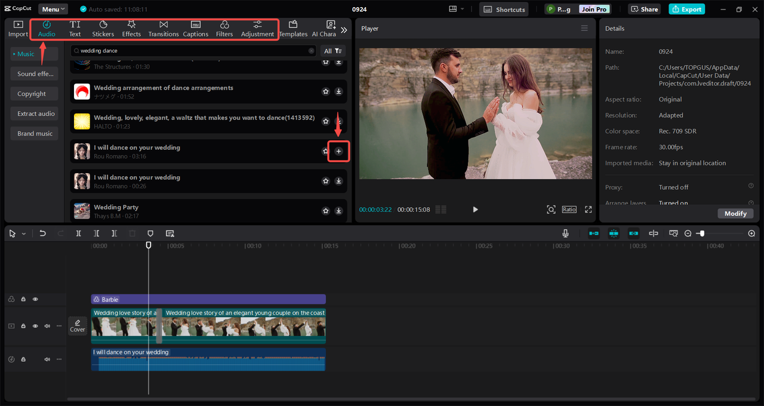The image size is (764, 406).
Task: Favorite the 00:26 I will dance track
Action: [x=326, y=181]
